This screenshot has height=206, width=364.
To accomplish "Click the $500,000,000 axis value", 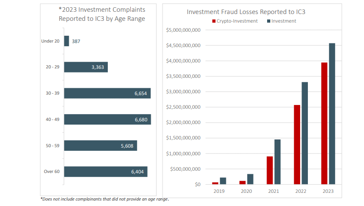I will [x=185, y=169].
